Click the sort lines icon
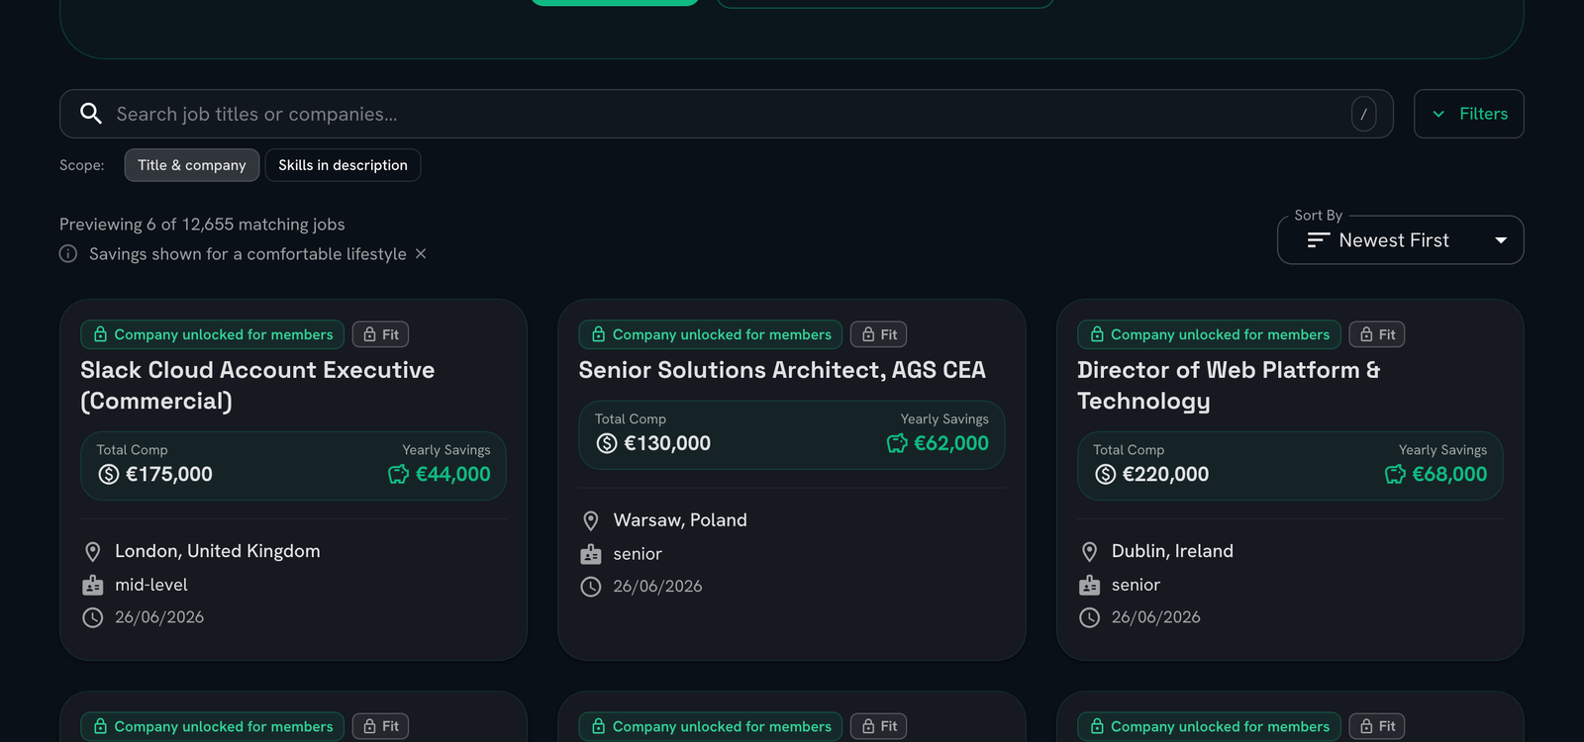Screen dimensions: 1584x742 (1318, 240)
